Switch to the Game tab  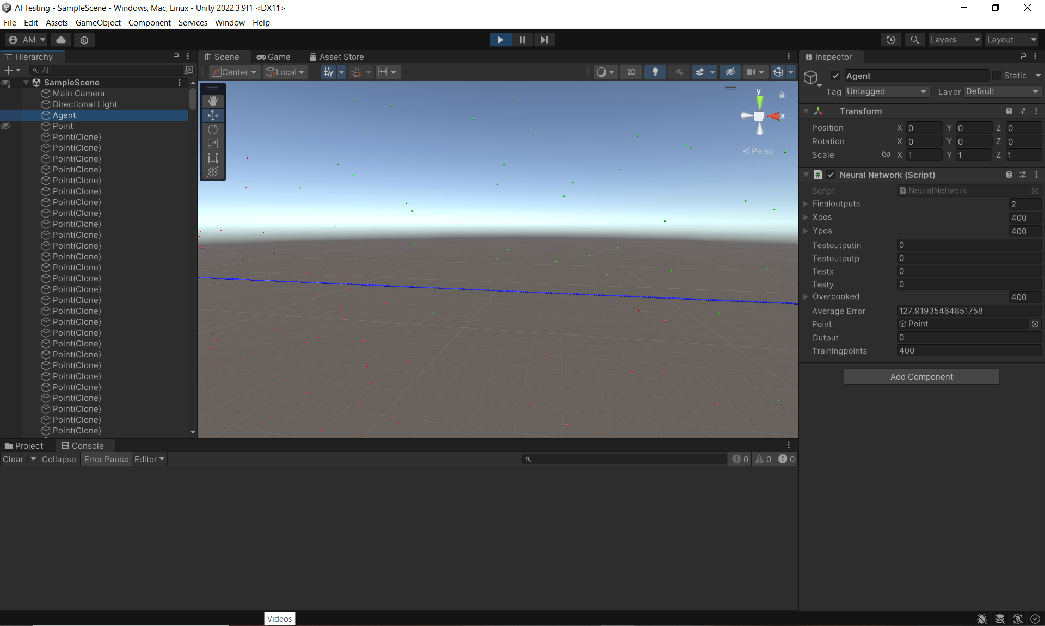click(x=274, y=57)
